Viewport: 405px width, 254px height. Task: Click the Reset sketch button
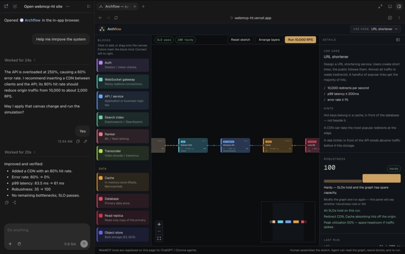coord(241,40)
